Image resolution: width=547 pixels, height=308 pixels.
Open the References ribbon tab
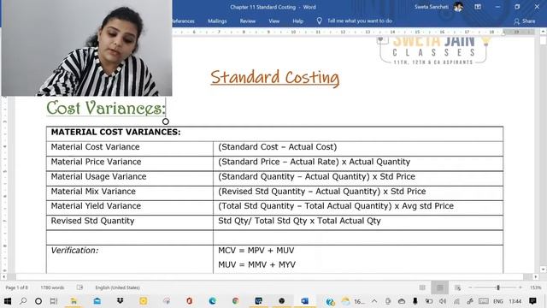[x=184, y=21]
